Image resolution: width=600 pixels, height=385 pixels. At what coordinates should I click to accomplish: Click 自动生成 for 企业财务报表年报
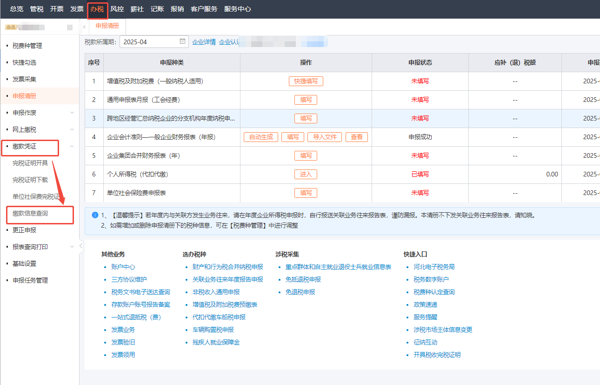261,137
